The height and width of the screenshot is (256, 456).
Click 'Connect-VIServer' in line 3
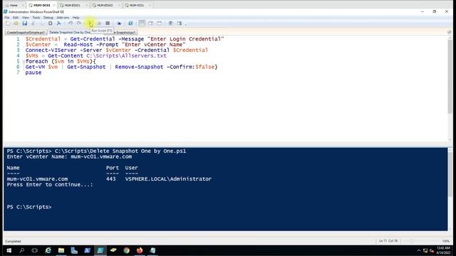51,50
